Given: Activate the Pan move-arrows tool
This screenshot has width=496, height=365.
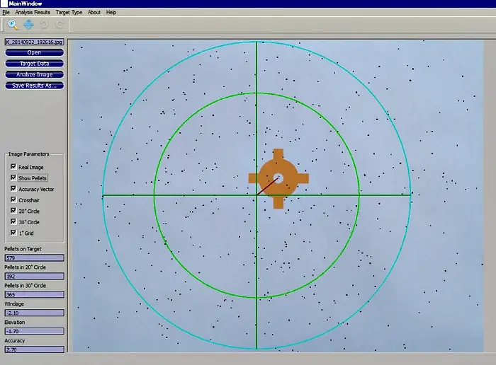Looking at the screenshot, I should 28,25.
